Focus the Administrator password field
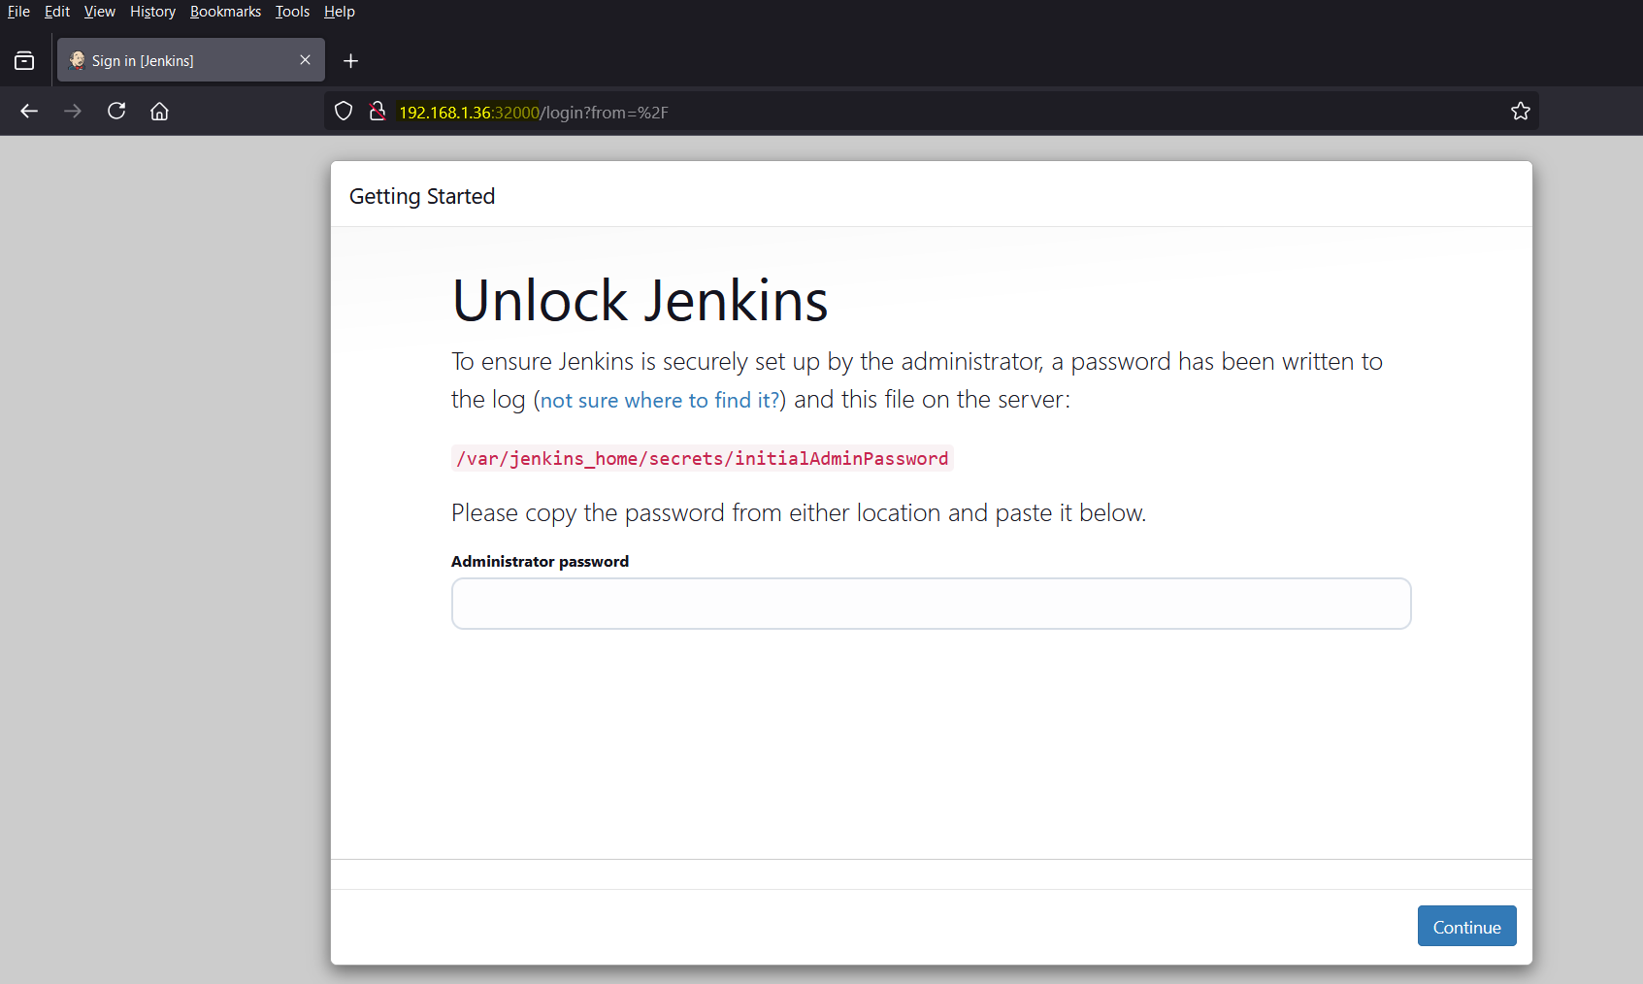1643x984 pixels. (x=931, y=604)
